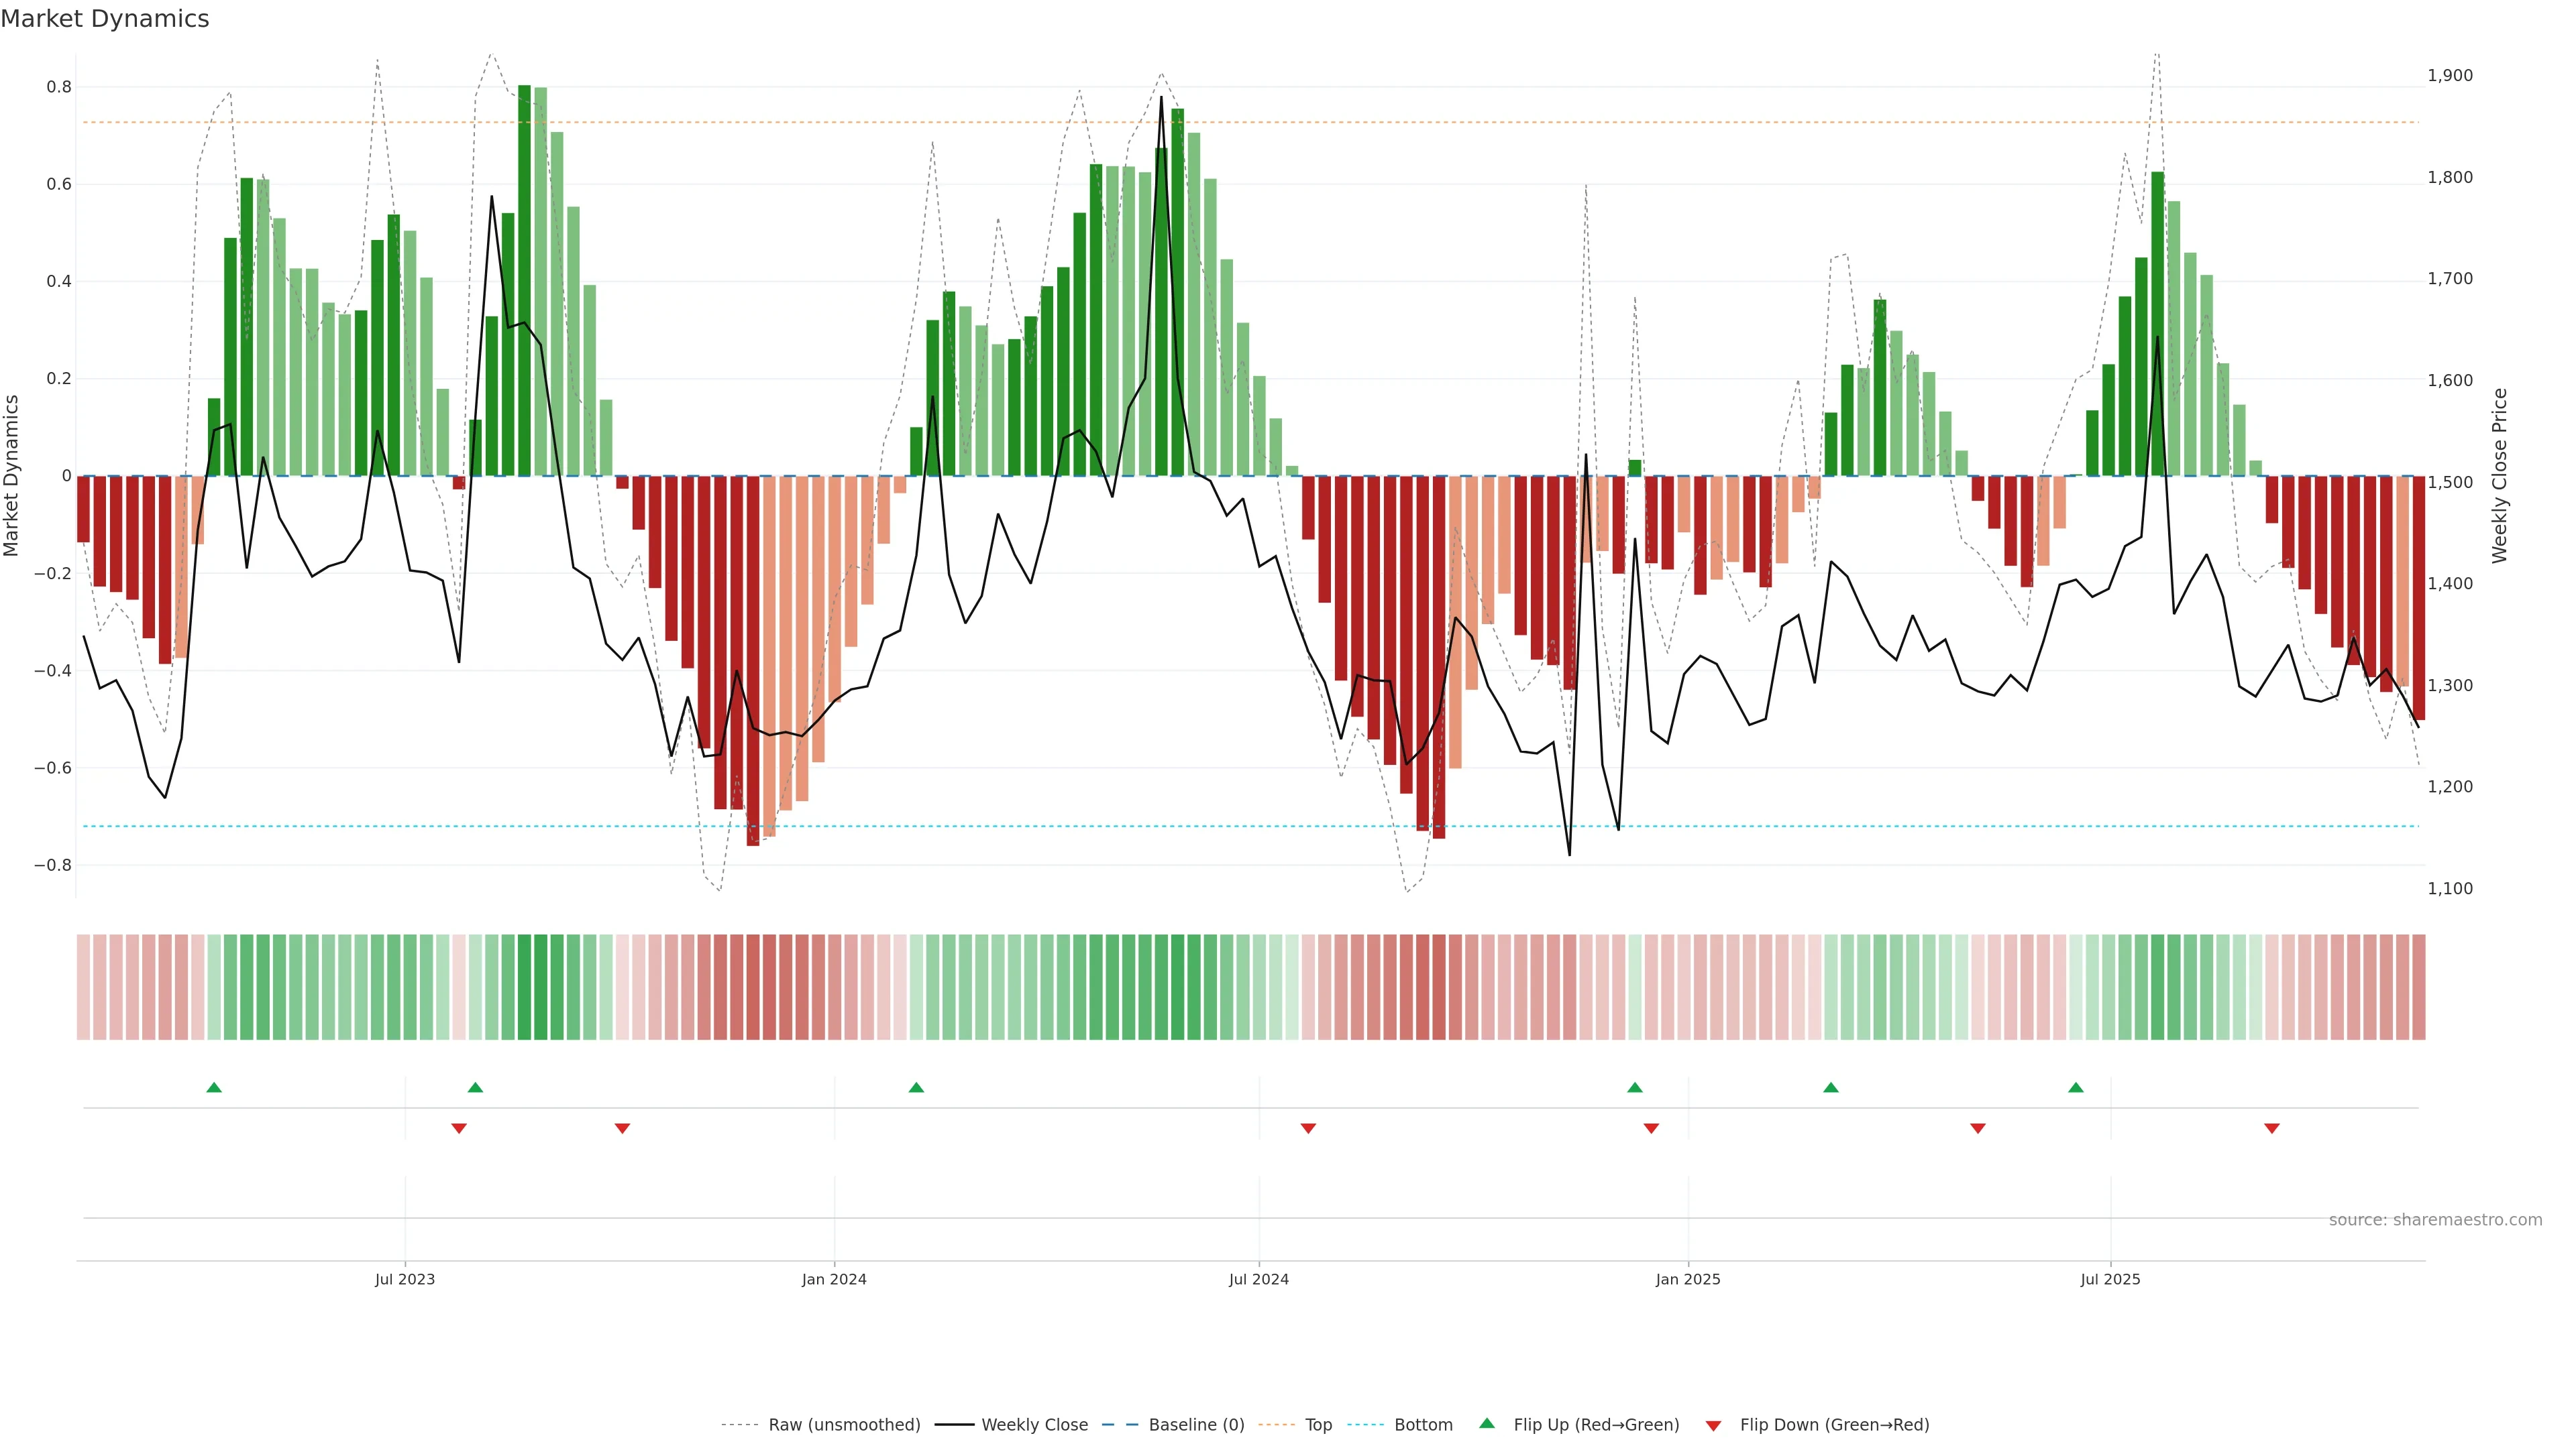Click the Top legend entry
The image size is (2576, 1448).
coord(1318,1425)
